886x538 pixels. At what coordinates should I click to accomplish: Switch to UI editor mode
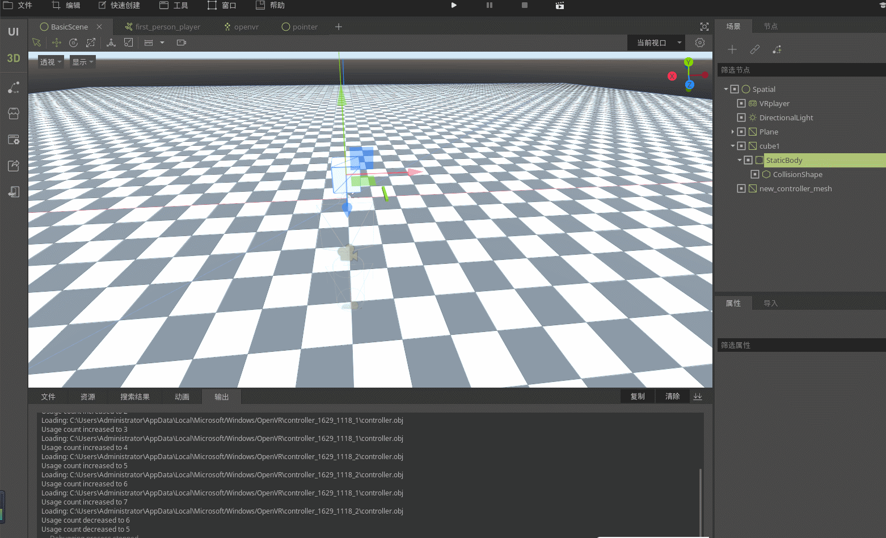coord(14,32)
